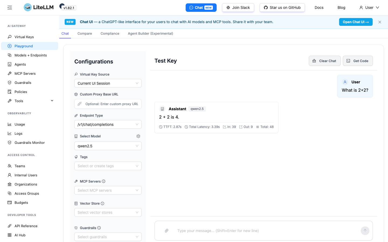Click Organizations bank icon
Viewport: 388px width, 242px height.
click(x=10, y=184)
